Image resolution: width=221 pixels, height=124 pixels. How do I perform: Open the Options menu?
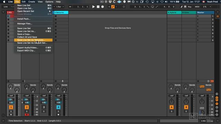[49, 2]
